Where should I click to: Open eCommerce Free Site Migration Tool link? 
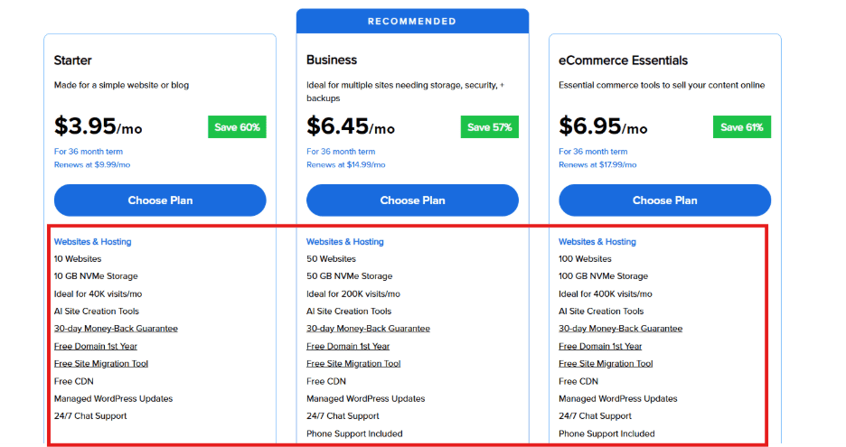coord(606,363)
